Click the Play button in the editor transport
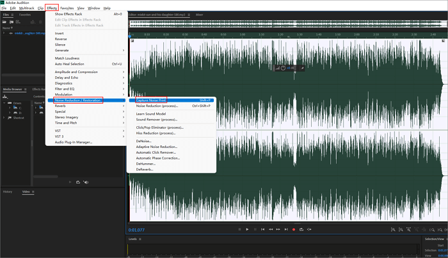The height and width of the screenshot is (258, 448). tap(247, 229)
